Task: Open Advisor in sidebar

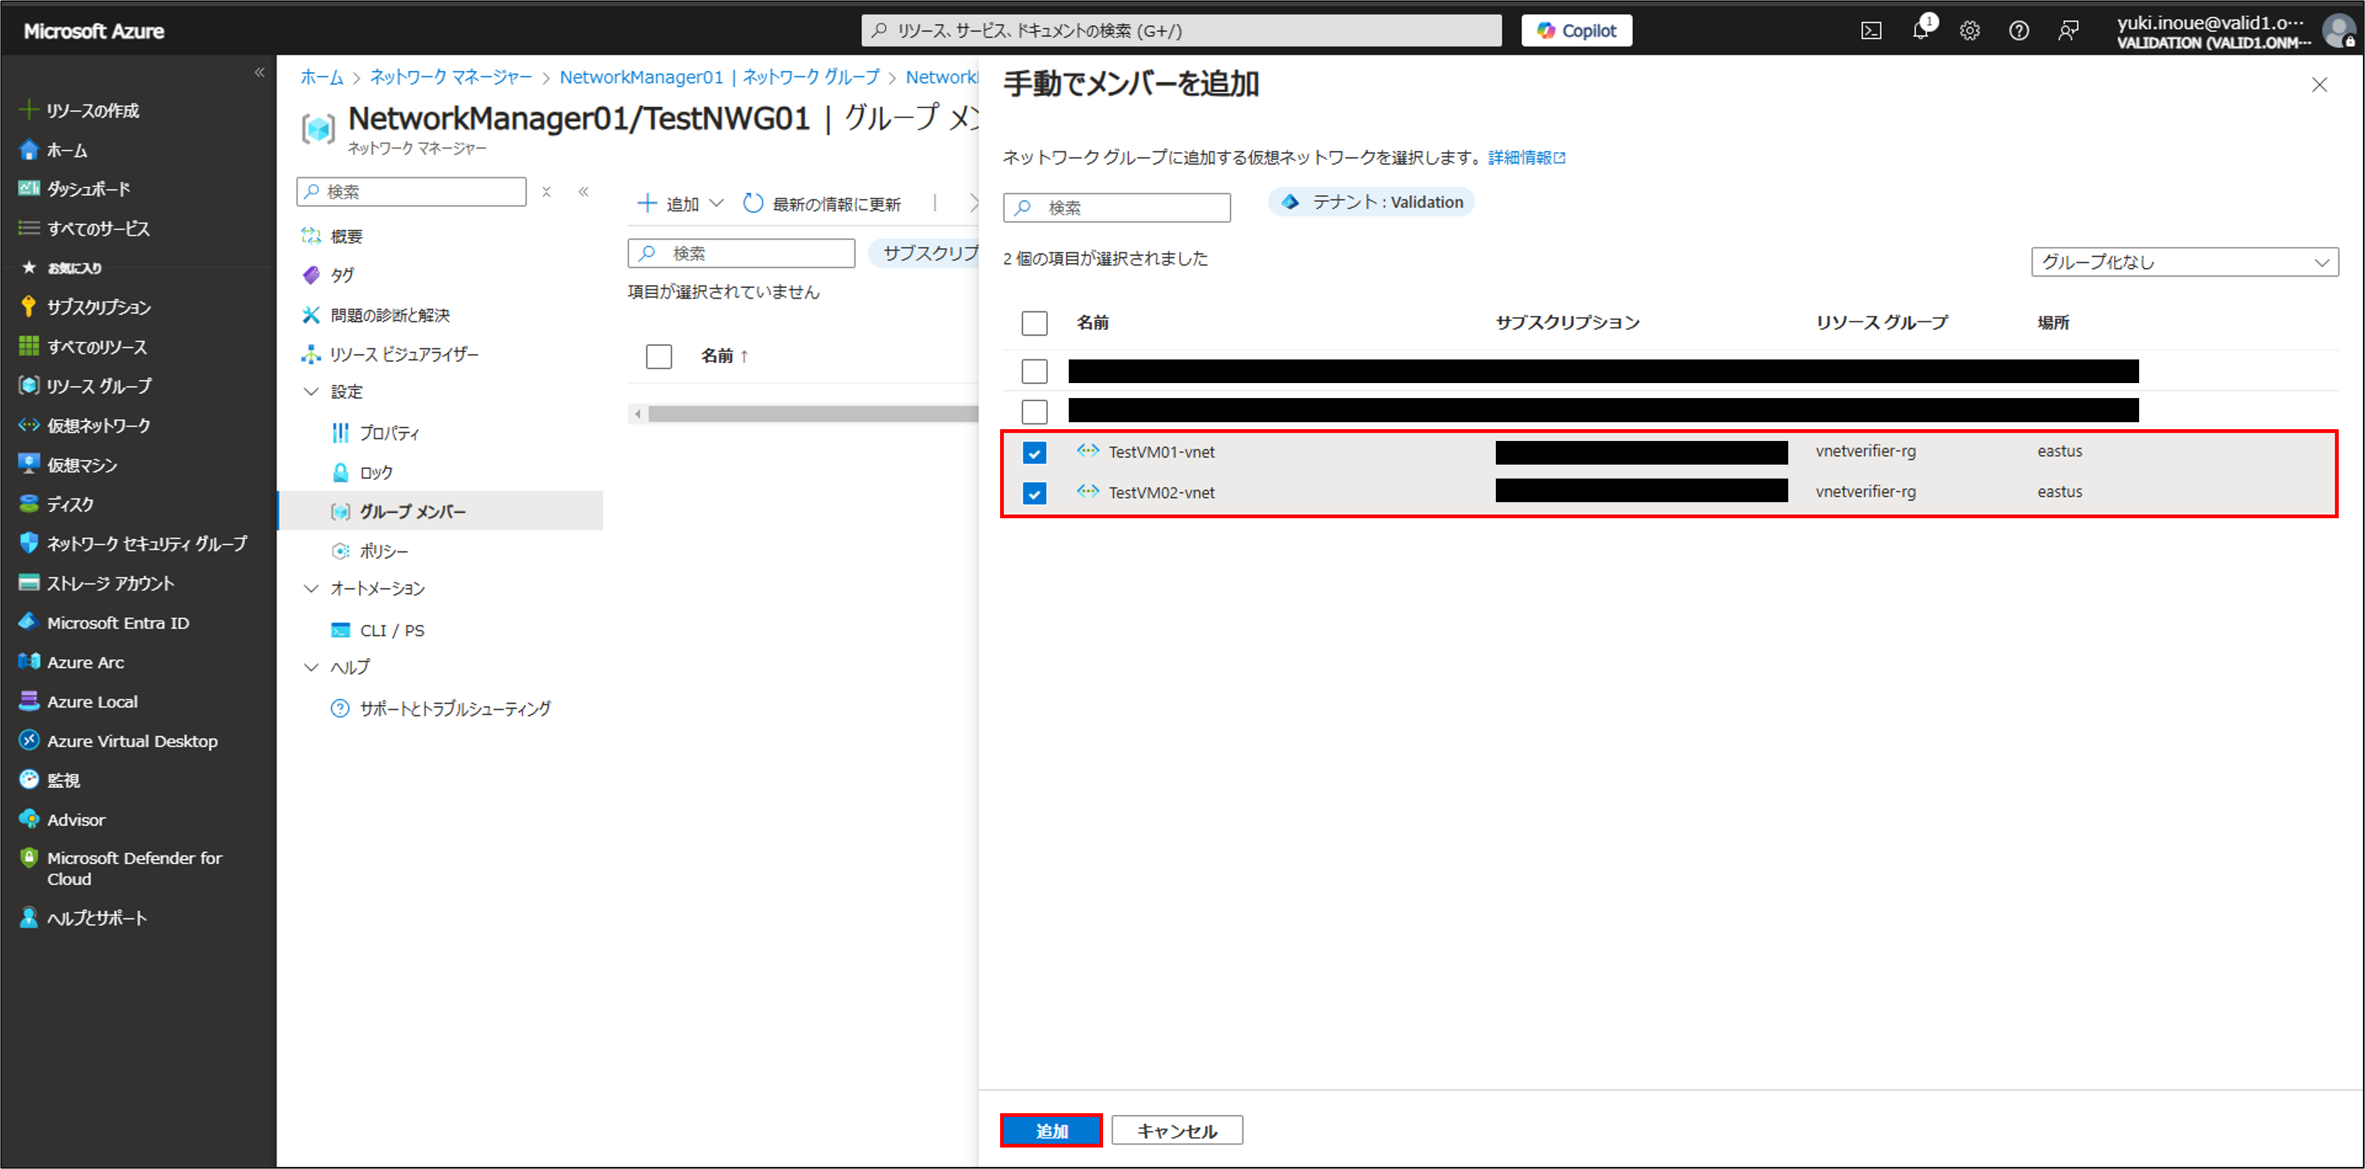Action: click(x=62, y=819)
